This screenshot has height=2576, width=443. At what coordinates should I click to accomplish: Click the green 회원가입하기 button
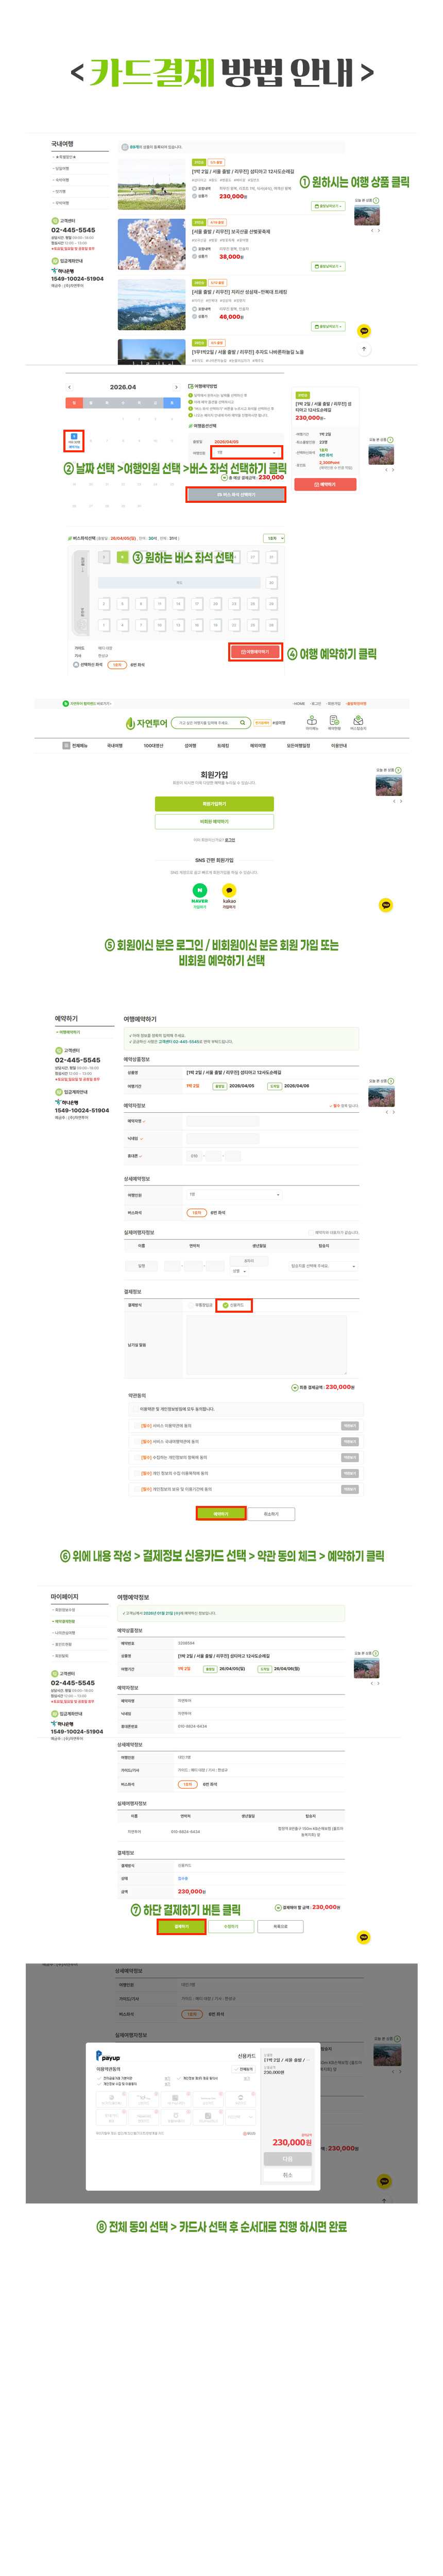click(214, 803)
